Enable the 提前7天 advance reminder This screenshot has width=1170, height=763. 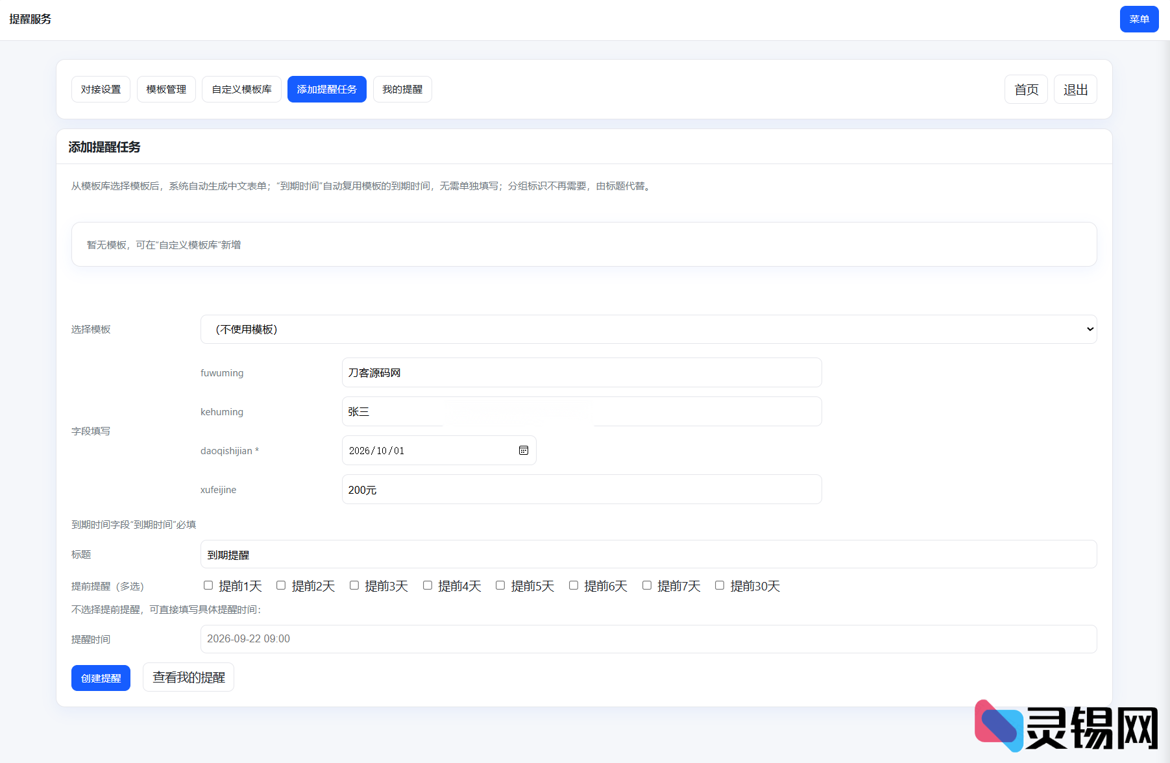tap(646, 585)
